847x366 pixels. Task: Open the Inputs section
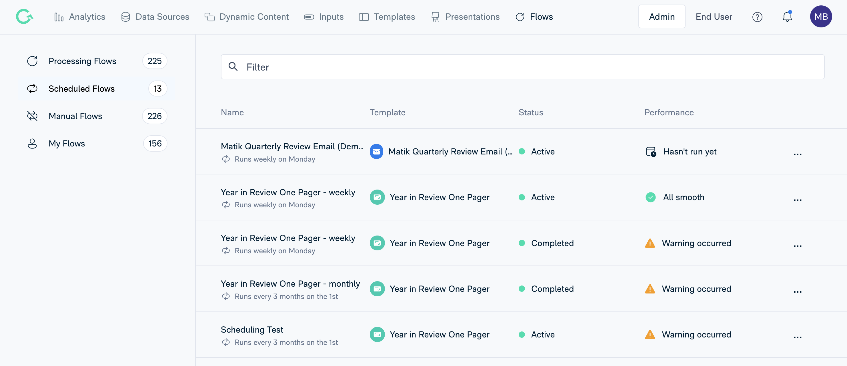(323, 17)
